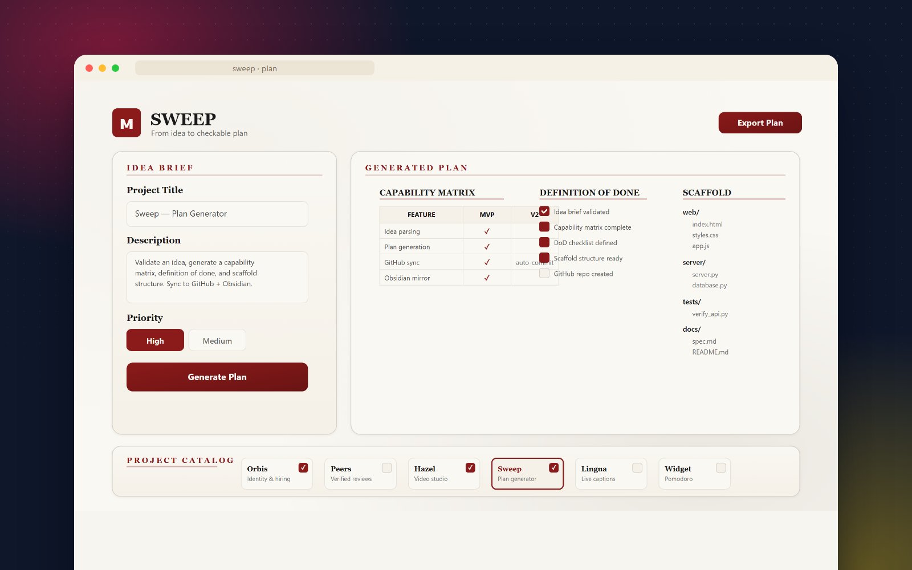Toggle the 'DoD checklist defined' checkbox
The image size is (912, 570).
[x=544, y=242]
